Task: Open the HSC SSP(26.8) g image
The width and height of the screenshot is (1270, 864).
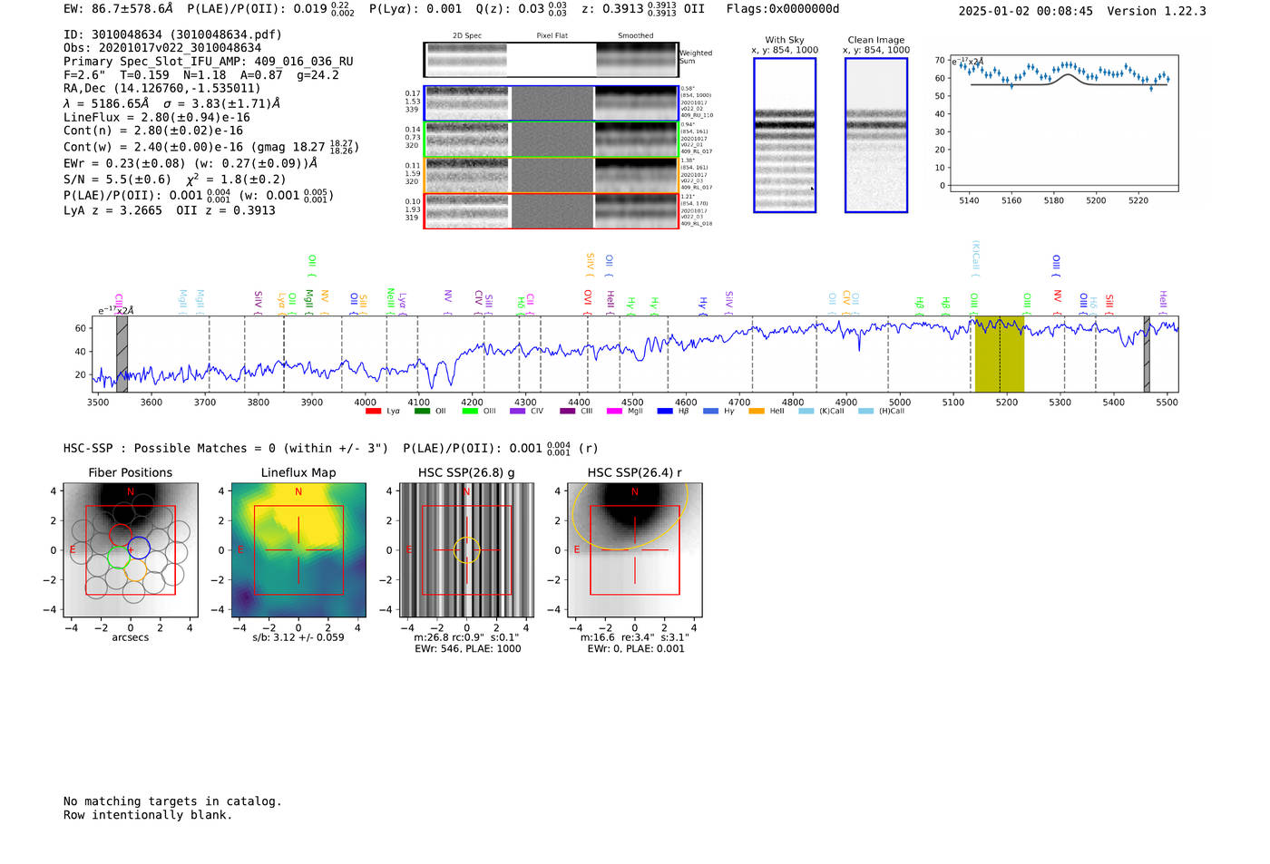Action: (466, 549)
